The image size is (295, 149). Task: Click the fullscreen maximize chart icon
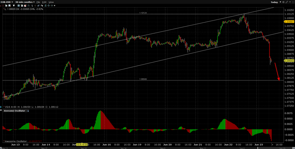[293, 2]
